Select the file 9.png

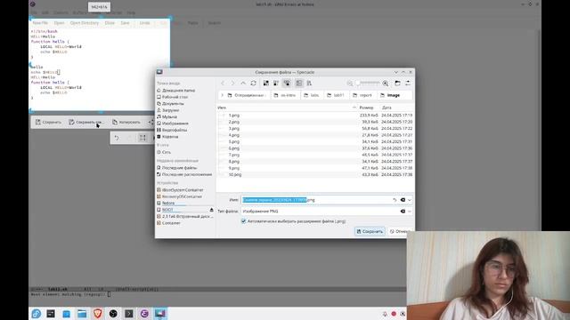[233, 168]
